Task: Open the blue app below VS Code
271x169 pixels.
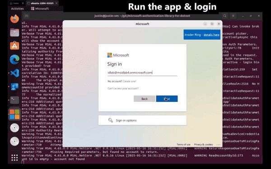Action: click(14, 87)
